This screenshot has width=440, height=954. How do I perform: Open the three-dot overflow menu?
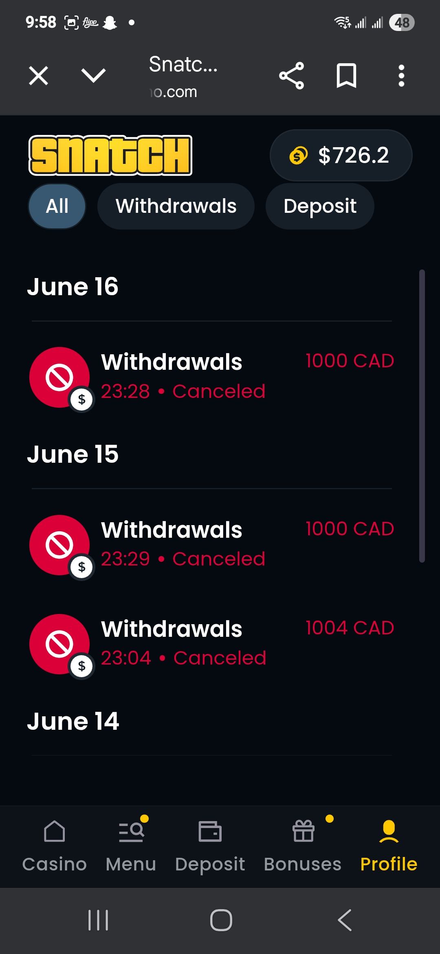[x=401, y=76]
